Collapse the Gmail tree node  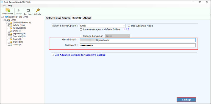[x=4, y=20]
